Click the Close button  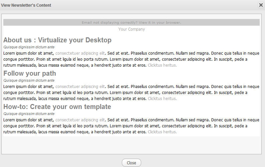131,163
